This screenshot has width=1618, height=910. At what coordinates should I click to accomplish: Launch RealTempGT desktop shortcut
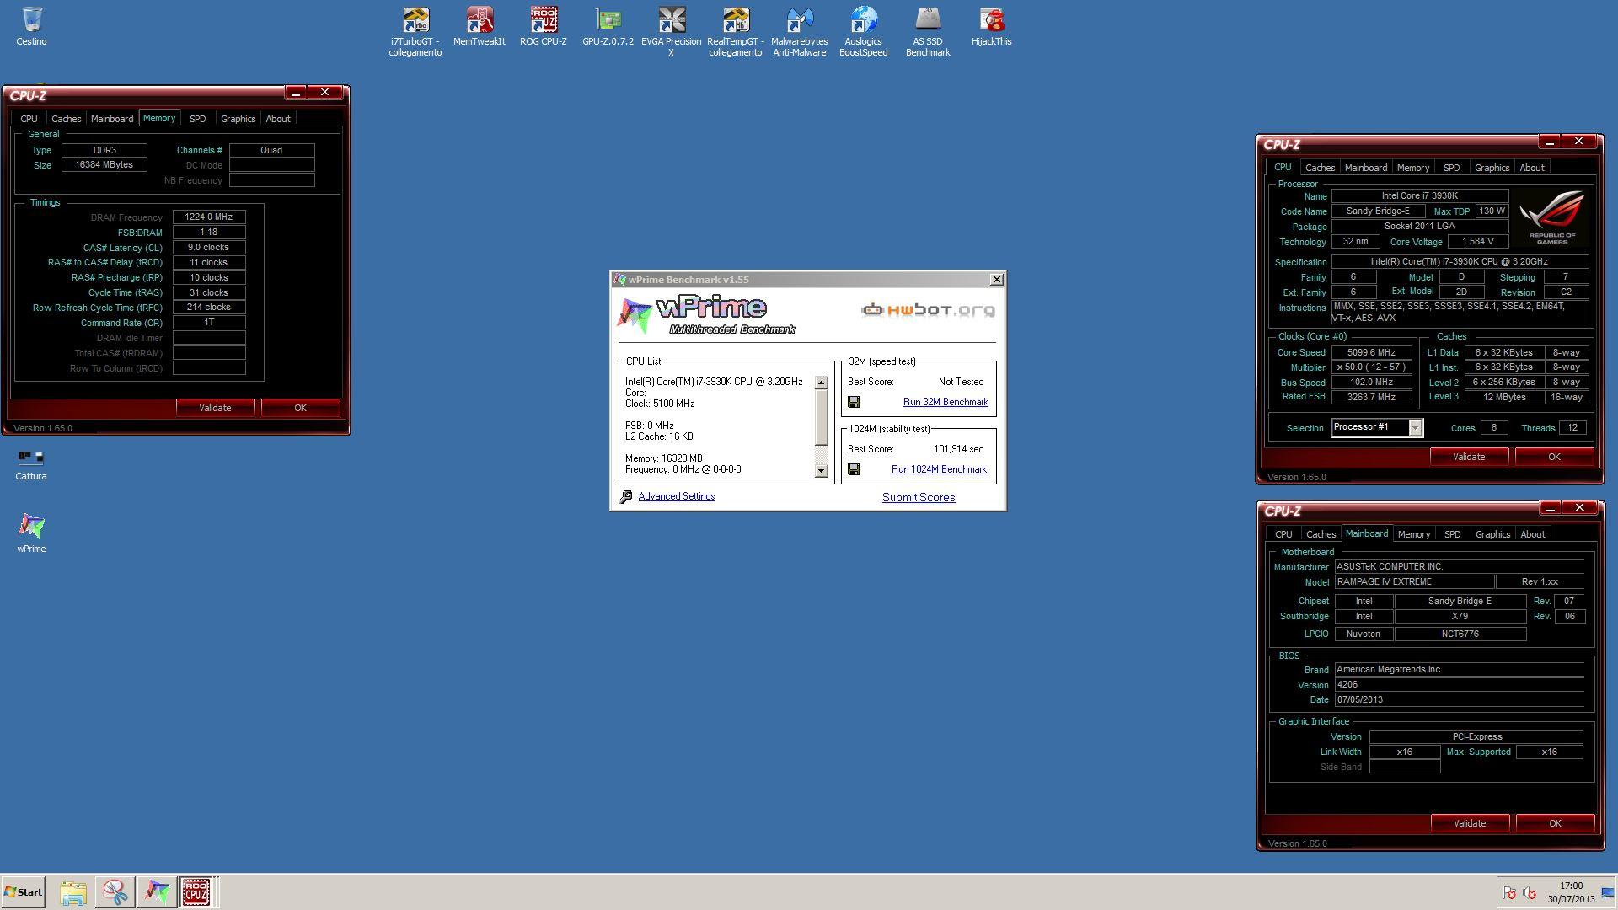coord(736,31)
